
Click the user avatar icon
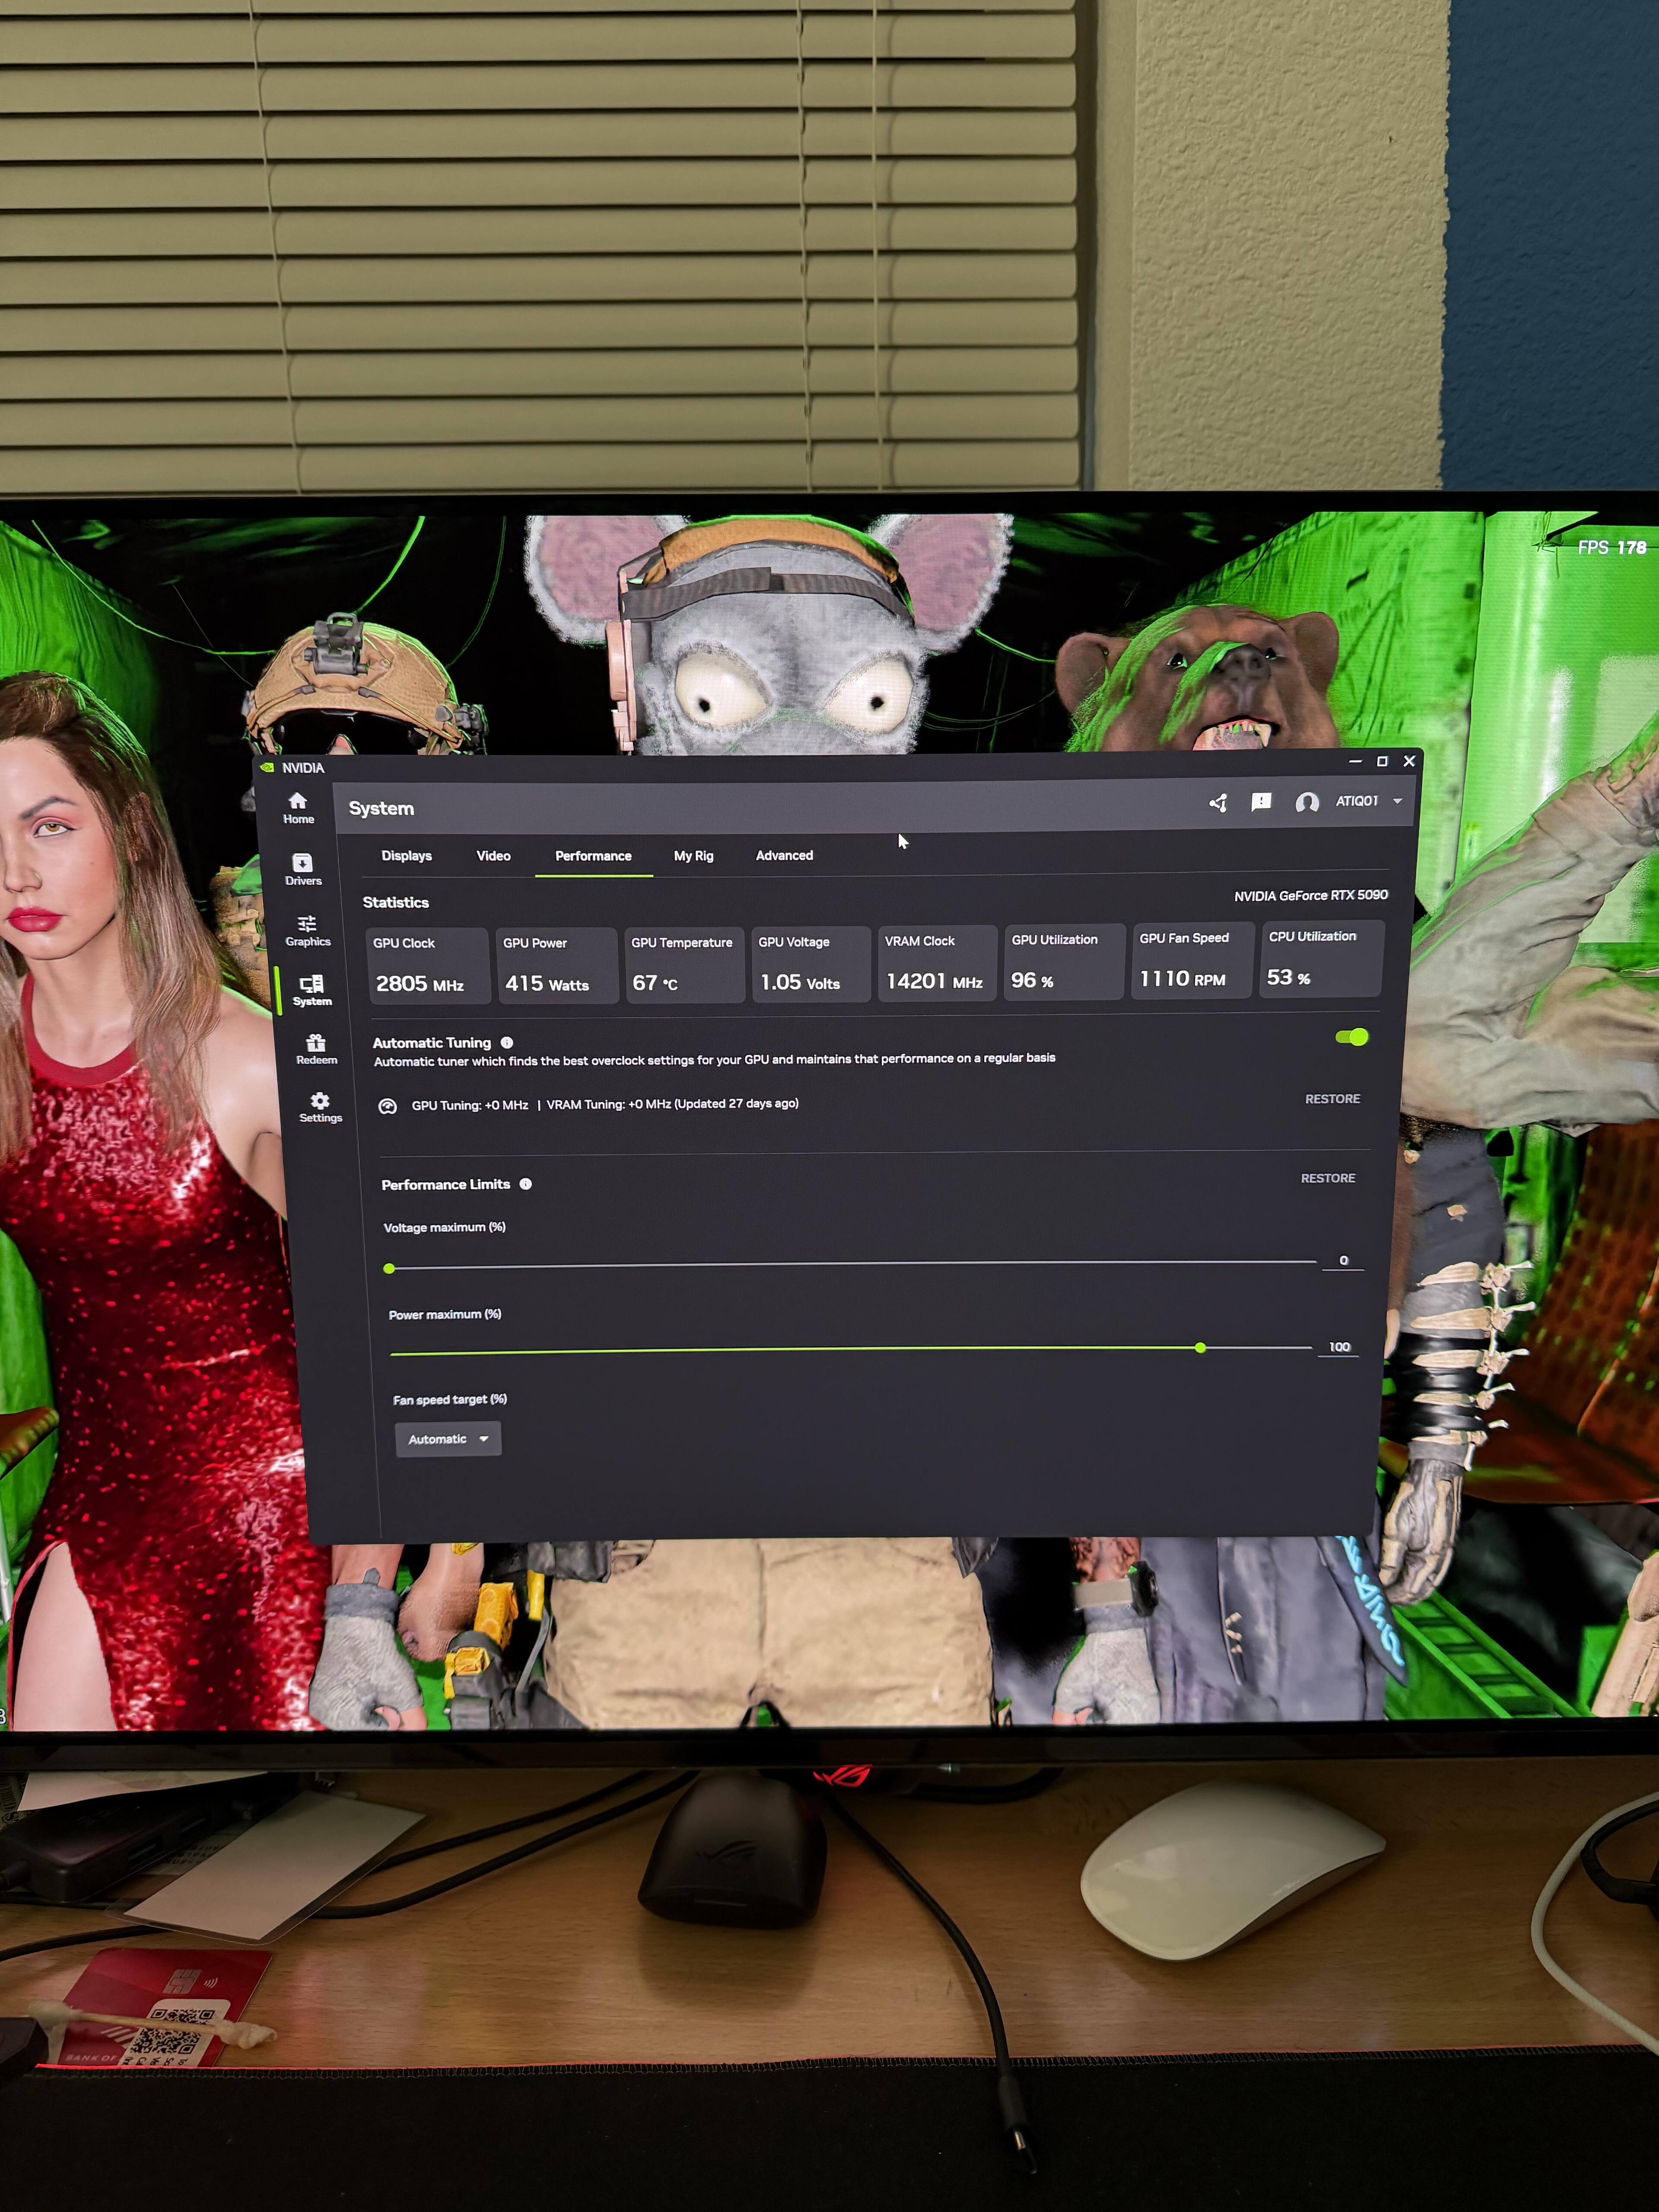click(x=1306, y=802)
